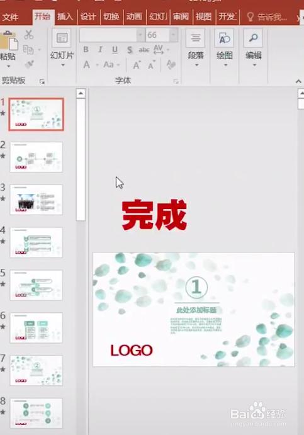
Task: Click the 绘图 button label
Action: point(225,55)
